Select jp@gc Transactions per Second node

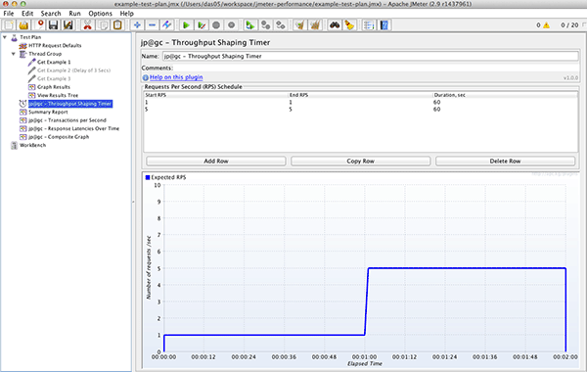(x=68, y=120)
